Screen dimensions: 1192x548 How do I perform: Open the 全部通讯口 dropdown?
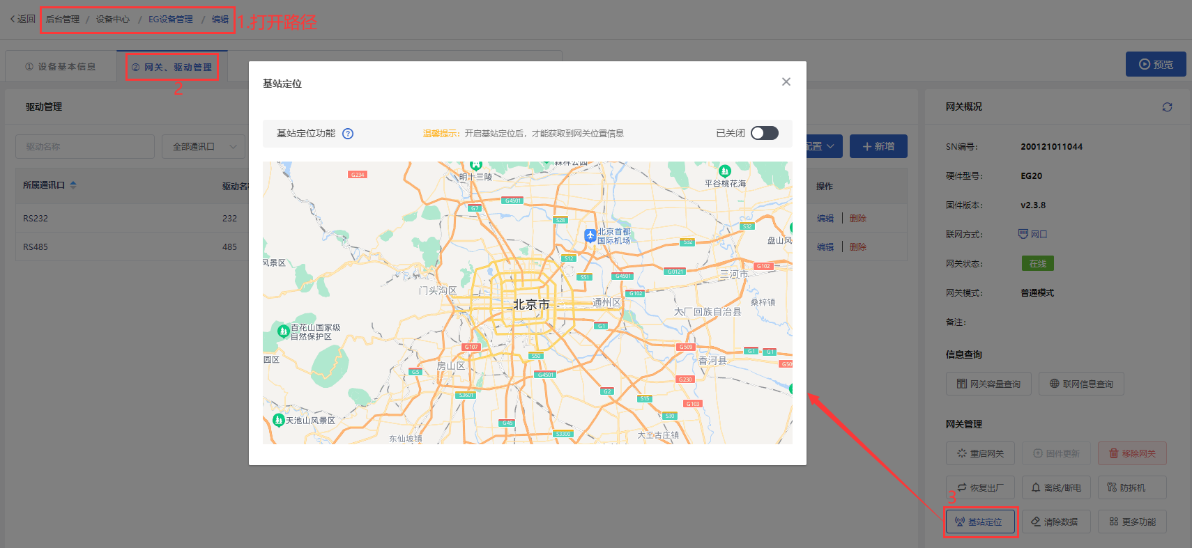click(204, 147)
